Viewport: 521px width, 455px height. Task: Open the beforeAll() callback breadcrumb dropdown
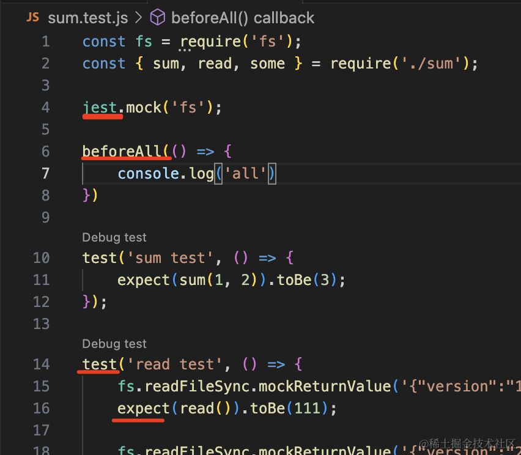click(243, 18)
